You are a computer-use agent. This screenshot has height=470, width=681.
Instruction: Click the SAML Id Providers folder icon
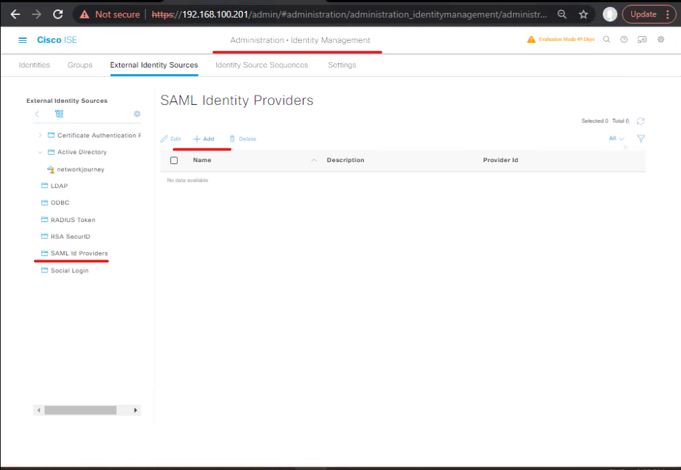click(44, 253)
